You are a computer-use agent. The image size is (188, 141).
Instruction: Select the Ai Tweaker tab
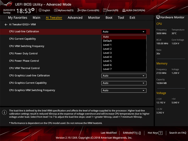[54, 18]
